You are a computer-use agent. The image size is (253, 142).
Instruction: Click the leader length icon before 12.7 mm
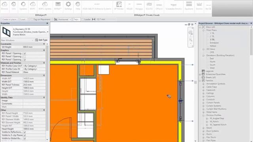pos(94,19)
